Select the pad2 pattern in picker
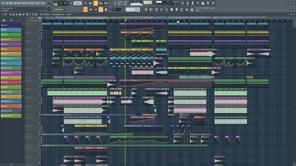The width and height of the screenshot is (296, 166). coord(11,106)
